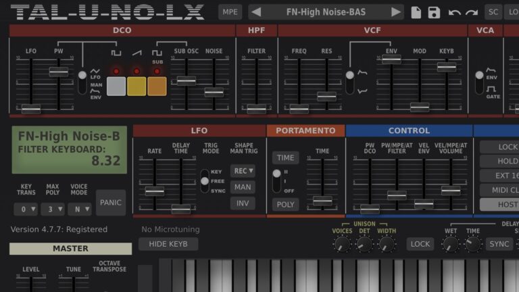Open VOICE MODE dropdown showing N
519x292 pixels.
click(80, 210)
